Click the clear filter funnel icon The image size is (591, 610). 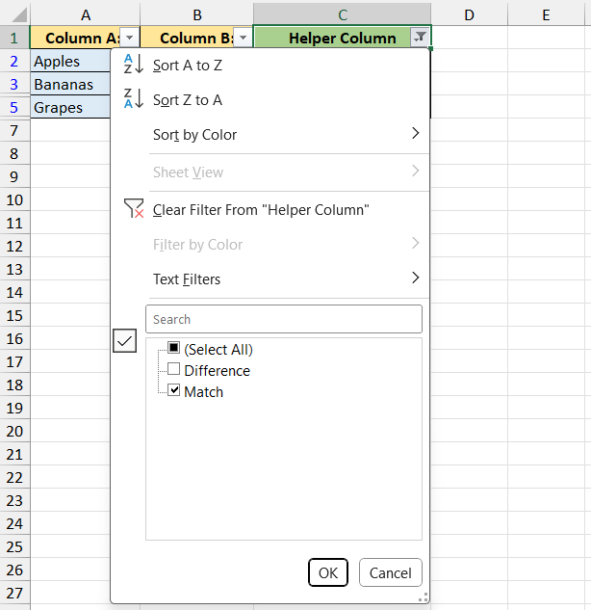134,208
